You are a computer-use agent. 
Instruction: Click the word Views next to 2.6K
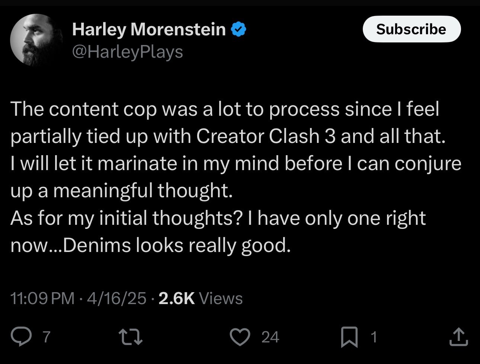click(x=221, y=298)
